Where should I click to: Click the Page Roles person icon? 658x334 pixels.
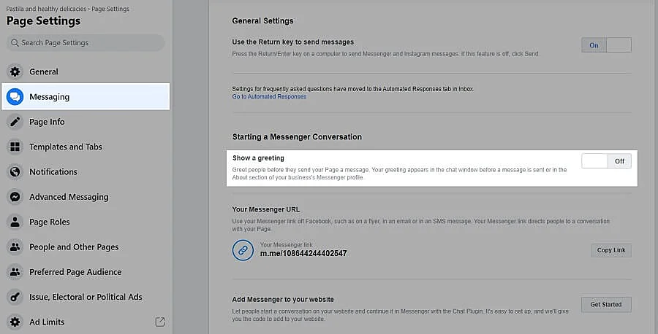15,222
